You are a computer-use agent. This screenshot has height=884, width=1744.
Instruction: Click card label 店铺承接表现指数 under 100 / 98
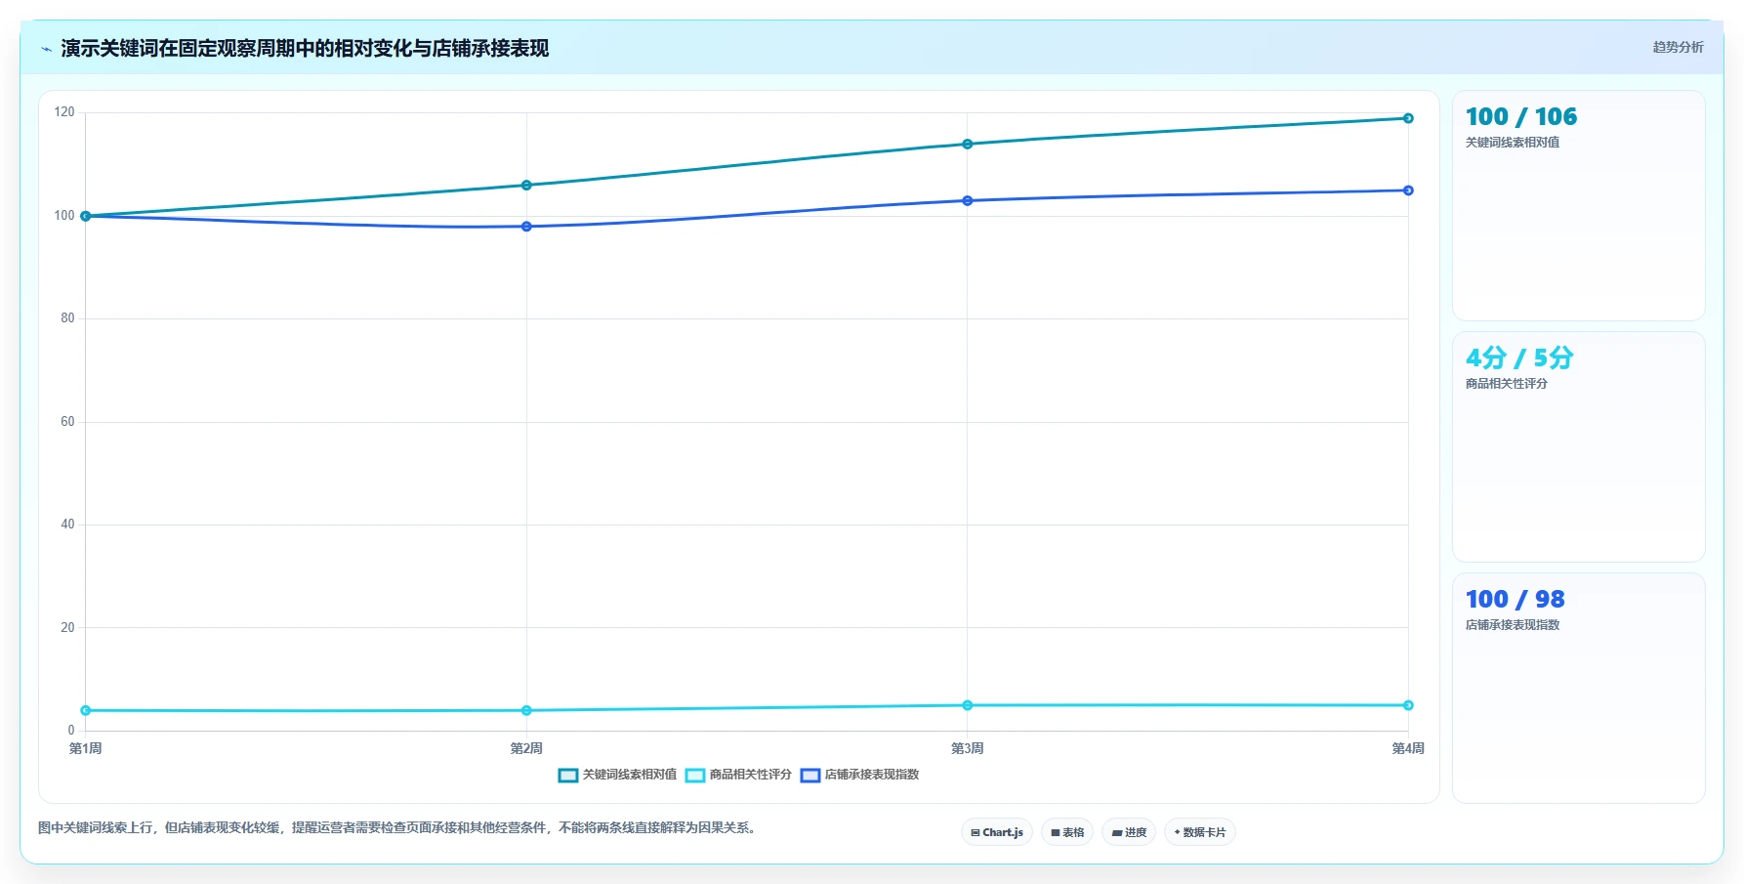click(1513, 625)
